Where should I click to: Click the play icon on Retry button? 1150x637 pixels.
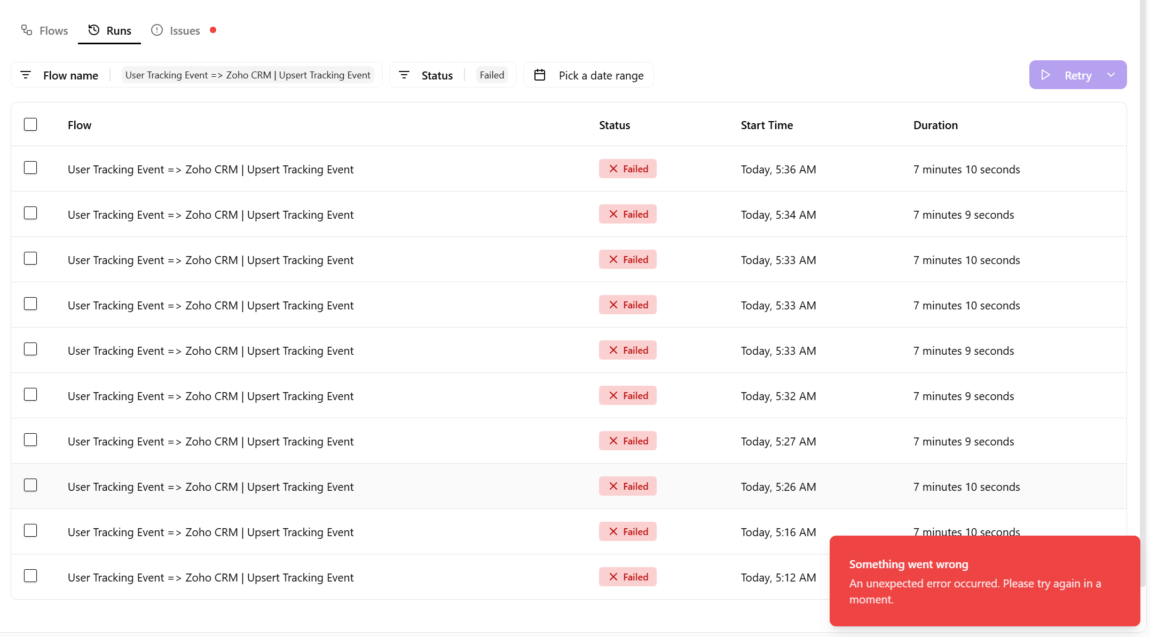(x=1045, y=75)
